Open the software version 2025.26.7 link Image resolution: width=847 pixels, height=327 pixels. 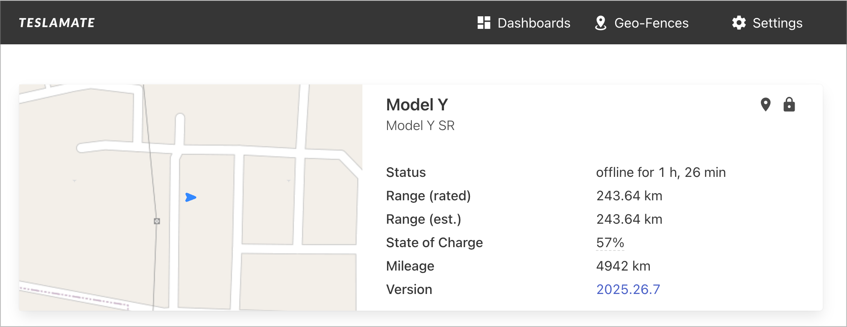coord(628,289)
